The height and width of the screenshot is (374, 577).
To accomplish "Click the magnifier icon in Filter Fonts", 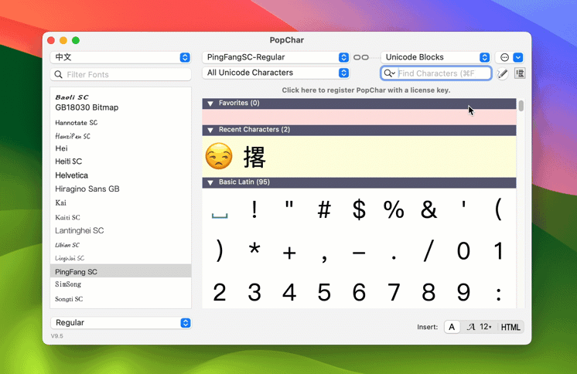I will 58,75.
